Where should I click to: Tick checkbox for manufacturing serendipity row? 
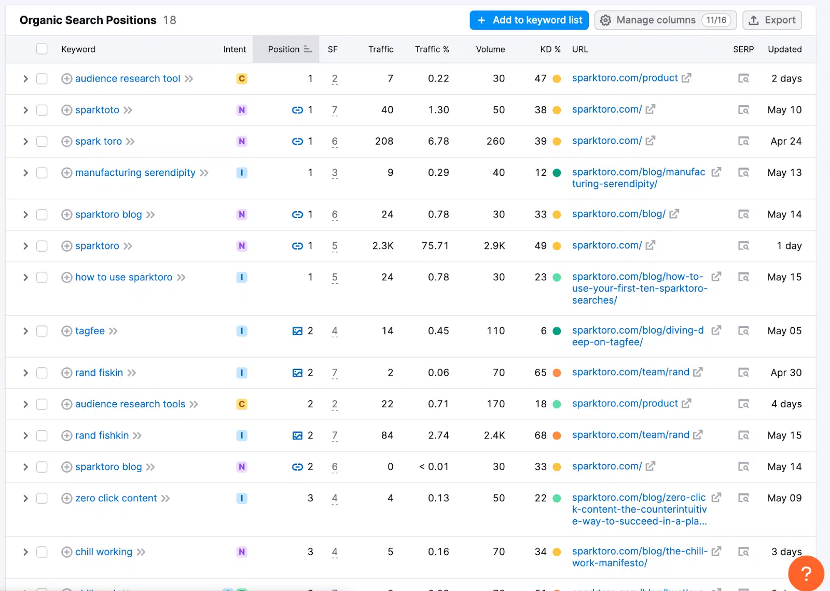42,173
